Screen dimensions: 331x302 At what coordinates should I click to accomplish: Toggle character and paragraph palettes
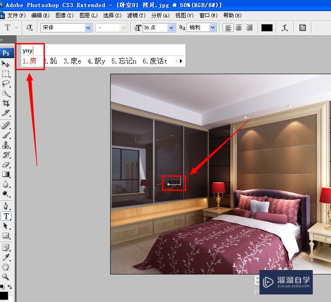point(303,28)
